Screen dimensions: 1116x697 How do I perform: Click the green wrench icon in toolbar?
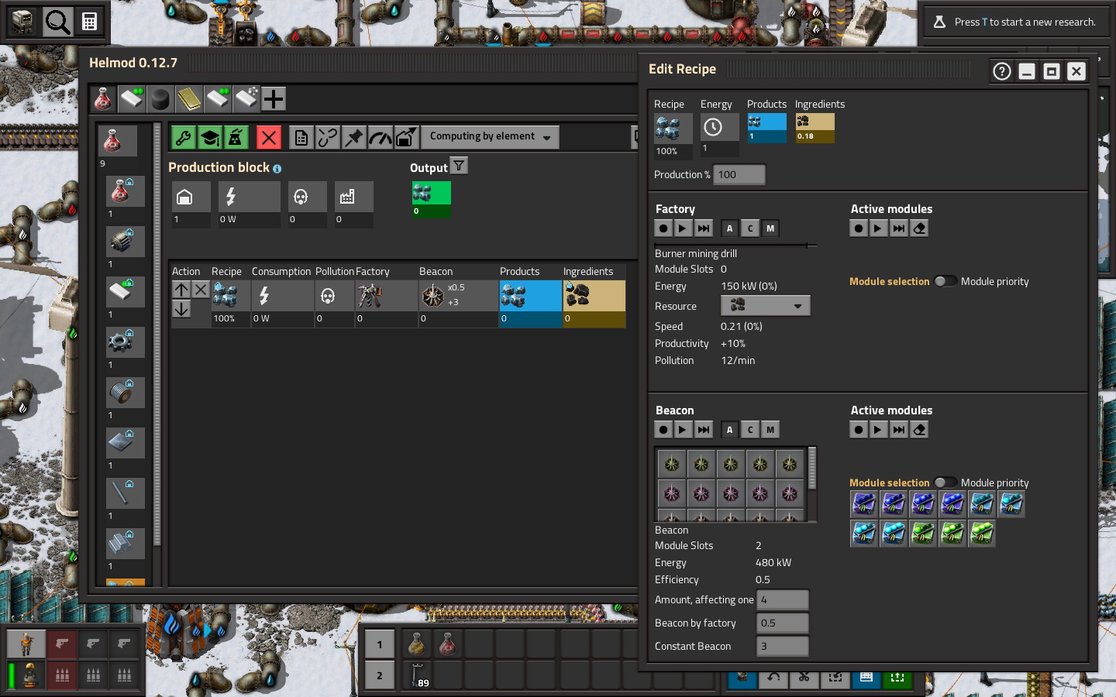coord(184,138)
